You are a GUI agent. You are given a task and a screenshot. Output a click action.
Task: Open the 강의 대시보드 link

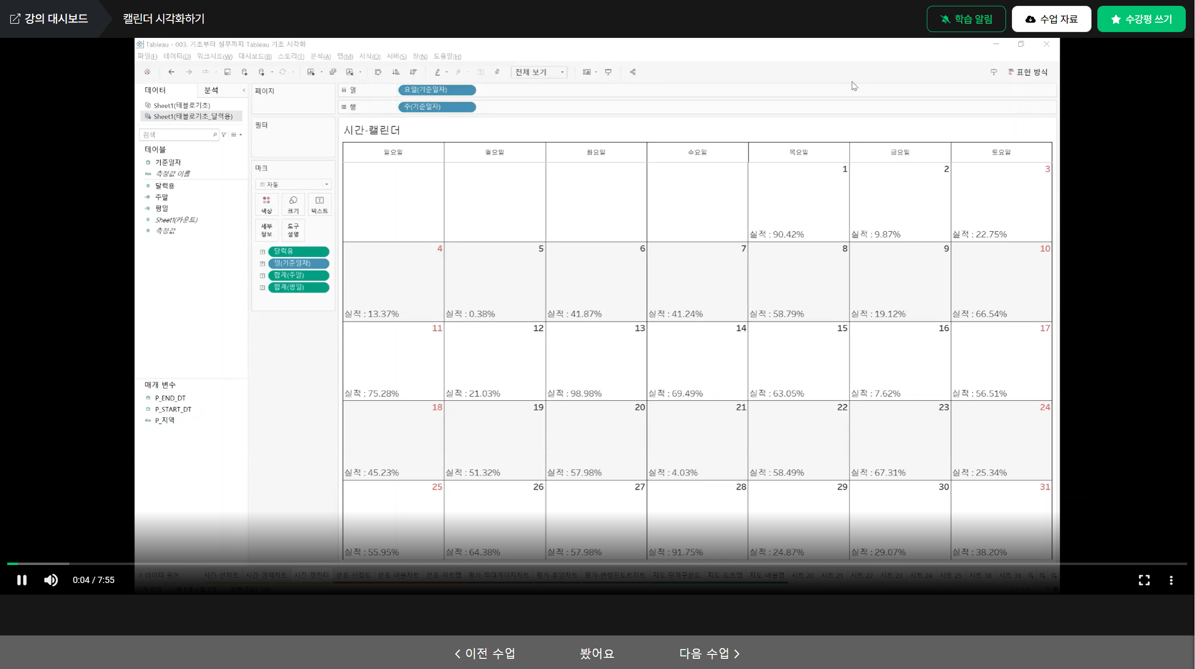49,18
